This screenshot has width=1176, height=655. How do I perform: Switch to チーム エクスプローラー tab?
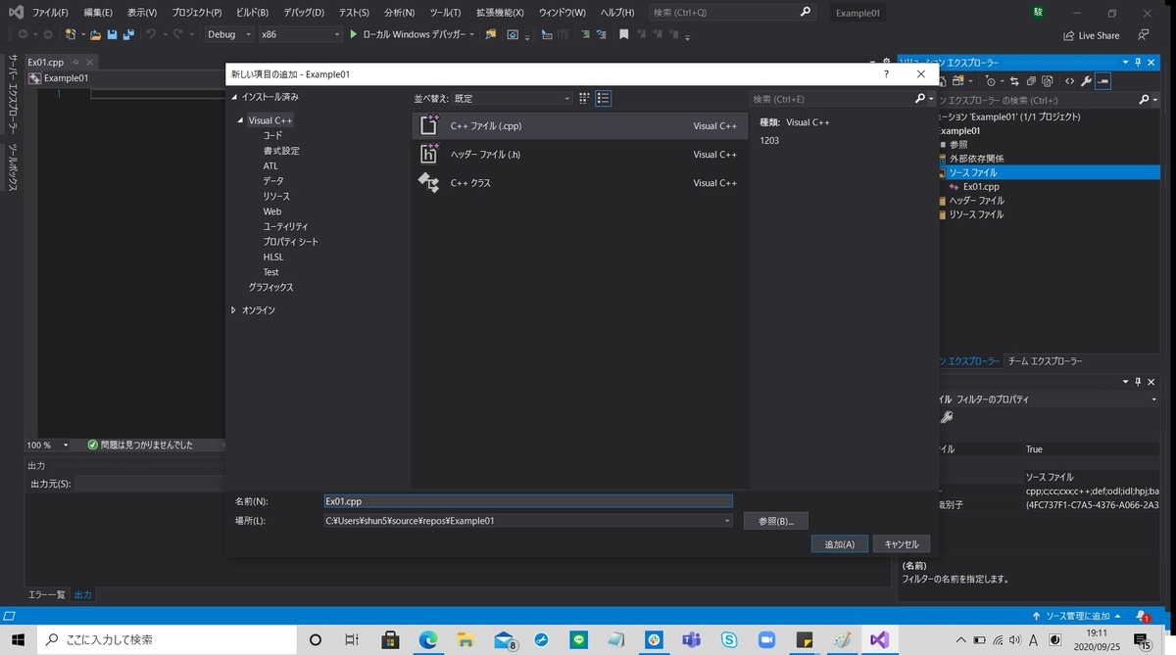click(x=1045, y=361)
